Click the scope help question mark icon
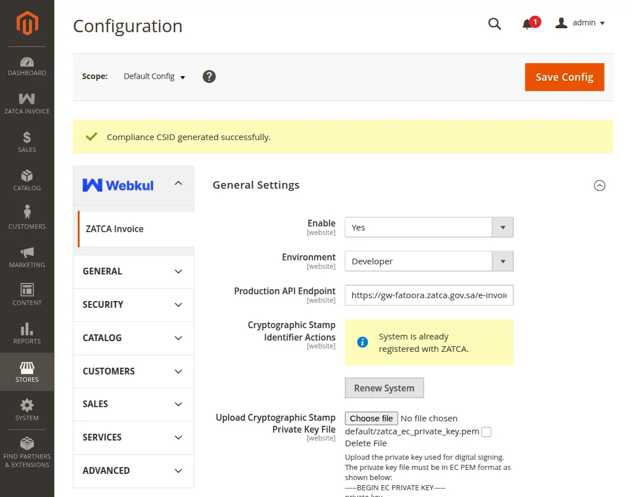The width and height of the screenshot is (632, 497). (x=209, y=76)
